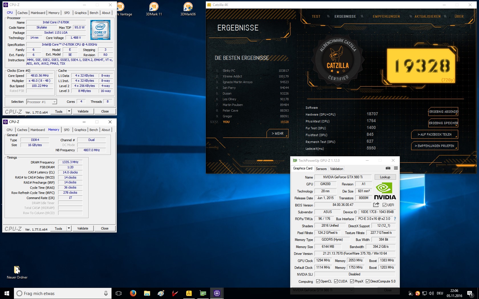The height and width of the screenshot is (299, 479).
Task: Select the Neuer Ordner desktop folder
Action: 17,272
